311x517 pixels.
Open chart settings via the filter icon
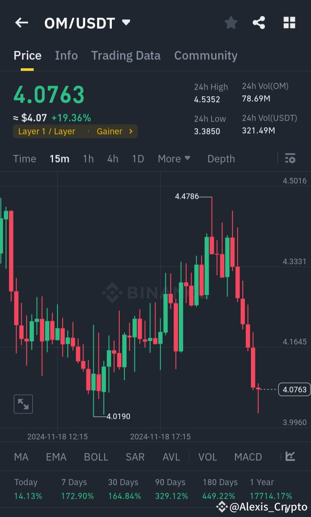coord(290,159)
